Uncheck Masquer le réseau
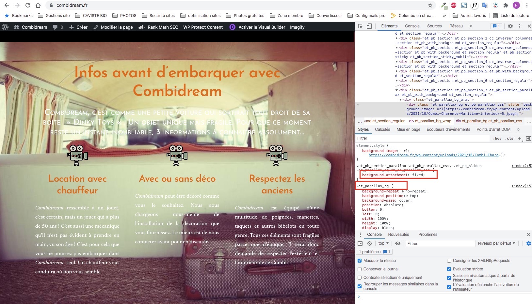This screenshot has height=304, width=532. click(x=360, y=261)
